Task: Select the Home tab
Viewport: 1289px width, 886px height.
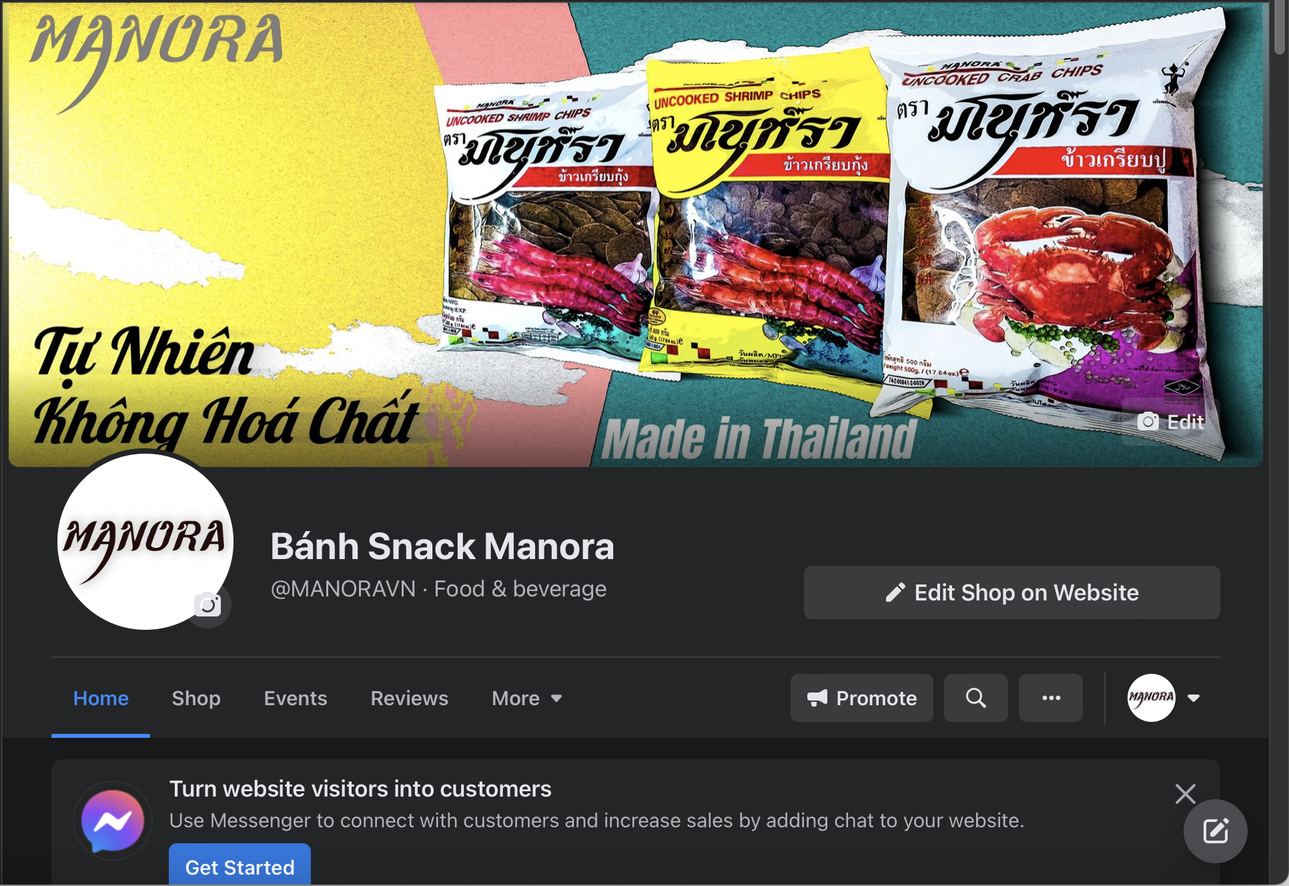Action: (101, 699)
